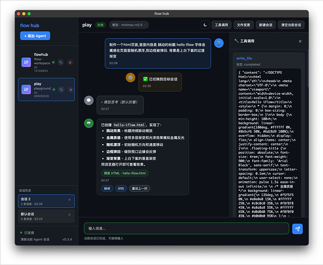
Task: Delete the flowhub agent with its X icon
Action: [70, 63]
